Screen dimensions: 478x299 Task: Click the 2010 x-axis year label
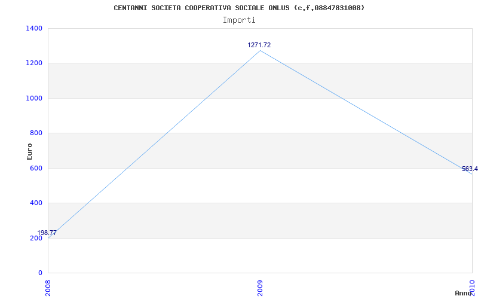tap(472, 288)
